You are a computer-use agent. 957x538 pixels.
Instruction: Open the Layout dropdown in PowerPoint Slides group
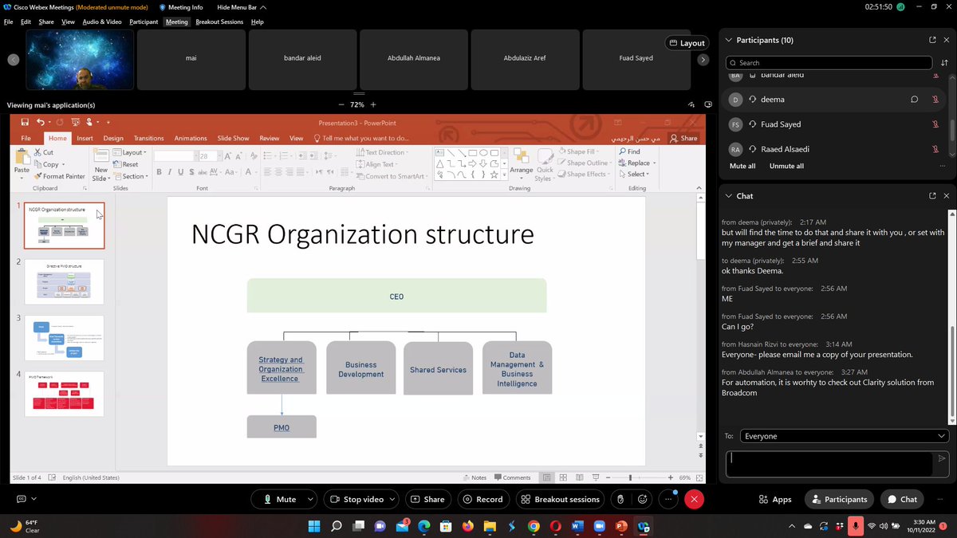[128, 152]
